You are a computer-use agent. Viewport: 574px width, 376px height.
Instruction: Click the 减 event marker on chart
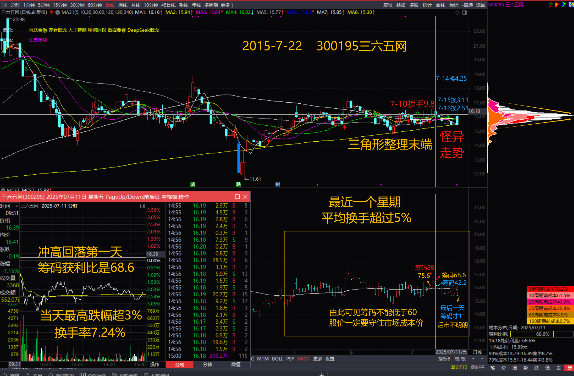tap(193, 184)
